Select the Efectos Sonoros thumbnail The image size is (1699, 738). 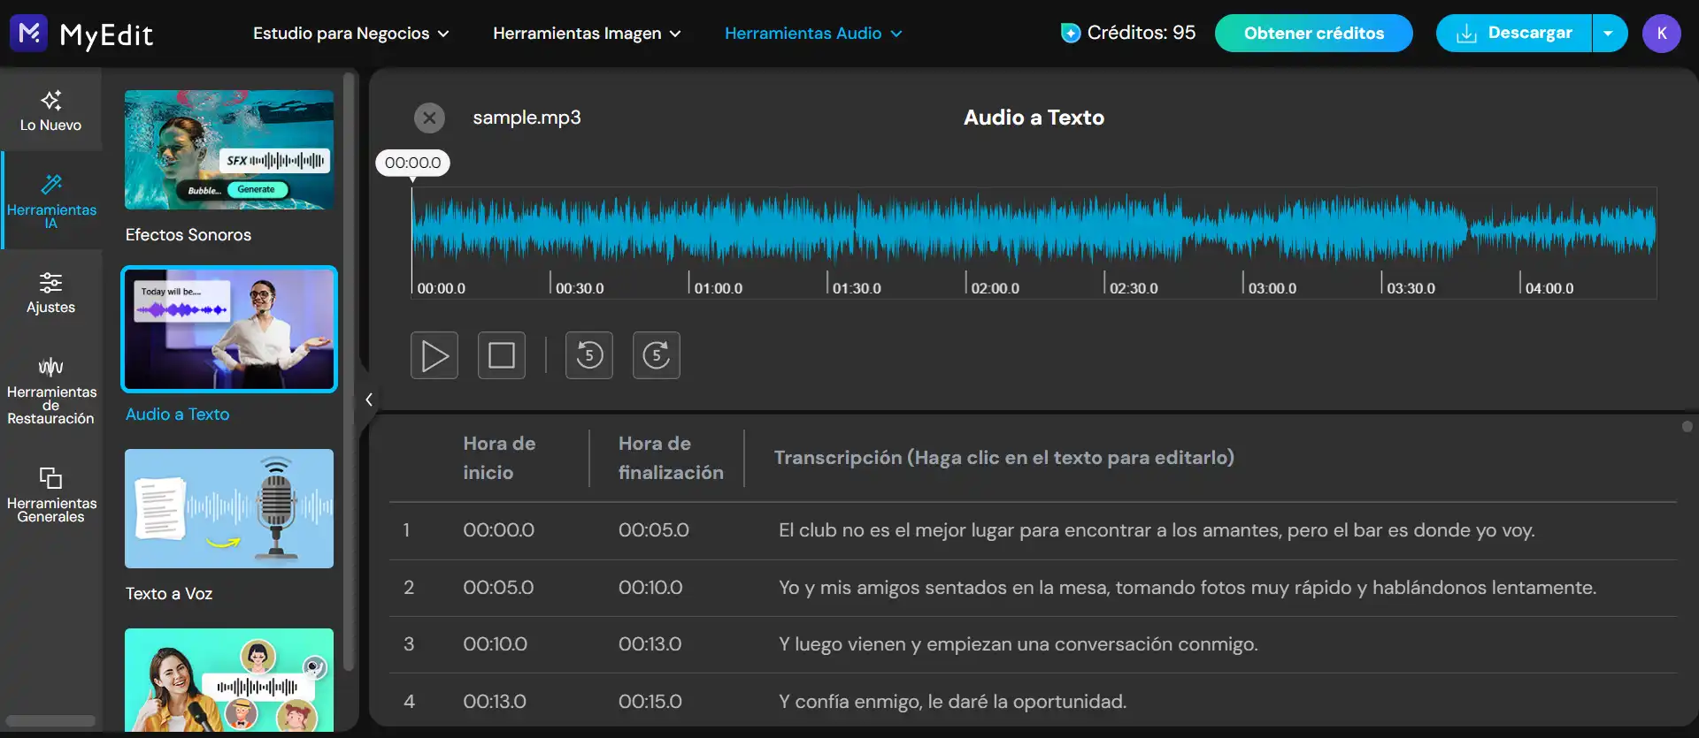[229, 150]
